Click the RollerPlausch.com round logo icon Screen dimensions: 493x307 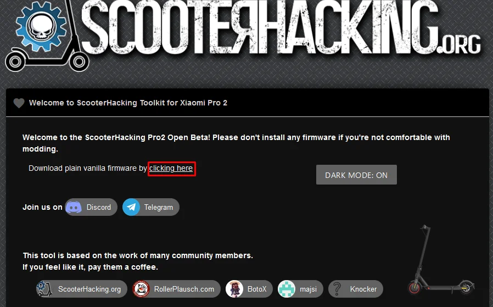point(142,289)
